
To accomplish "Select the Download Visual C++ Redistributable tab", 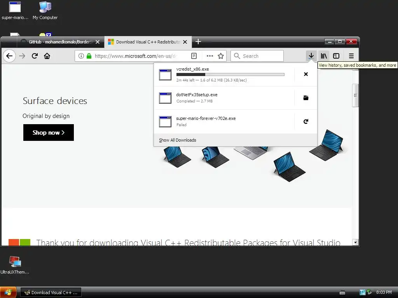I will click(148, 42).
